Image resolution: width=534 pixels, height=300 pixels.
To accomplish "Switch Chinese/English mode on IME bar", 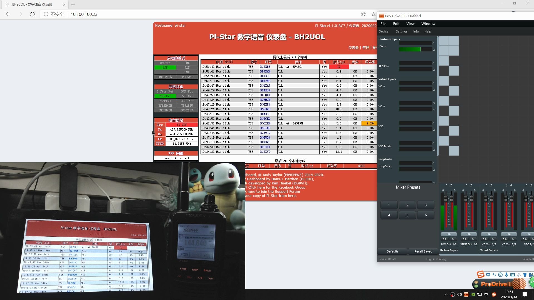I will tap(488, 275).
